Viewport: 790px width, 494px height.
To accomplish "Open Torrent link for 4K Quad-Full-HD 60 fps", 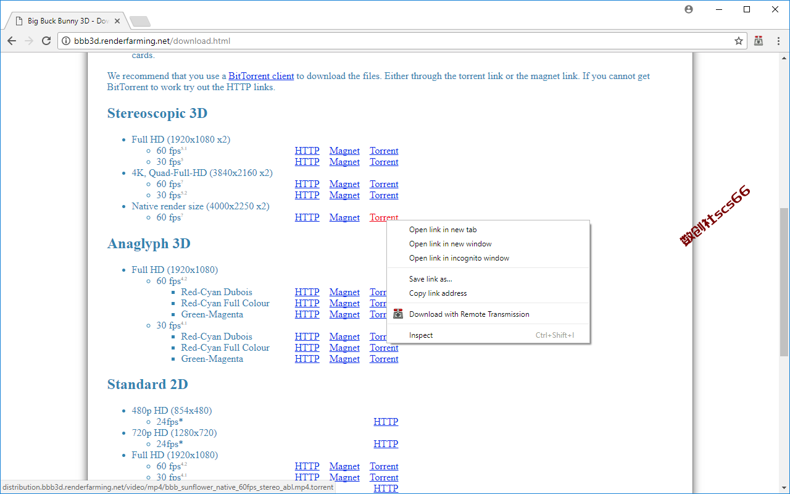I will 384,184.
